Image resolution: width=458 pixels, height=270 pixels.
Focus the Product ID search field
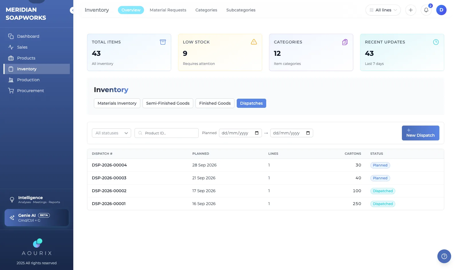167,133
